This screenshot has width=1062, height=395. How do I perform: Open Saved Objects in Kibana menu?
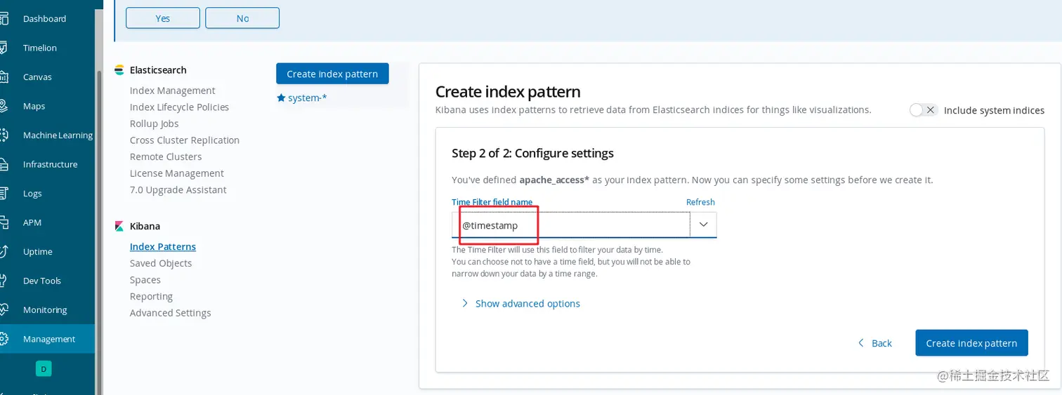point(161,263)
